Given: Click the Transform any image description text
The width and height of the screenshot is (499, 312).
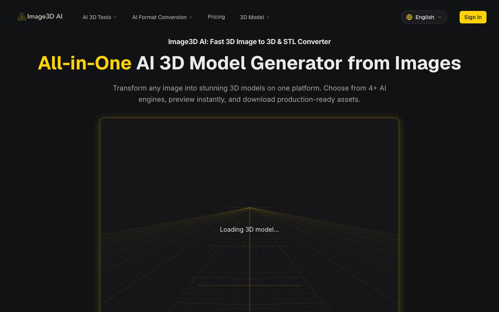Looking at the screenshot, I should (249, 94).
